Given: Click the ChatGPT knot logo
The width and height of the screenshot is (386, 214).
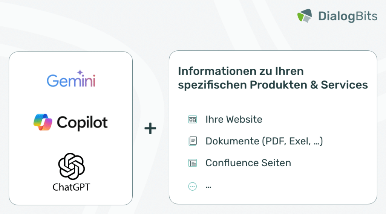Looking at the screenshot, I should (71, 166).
